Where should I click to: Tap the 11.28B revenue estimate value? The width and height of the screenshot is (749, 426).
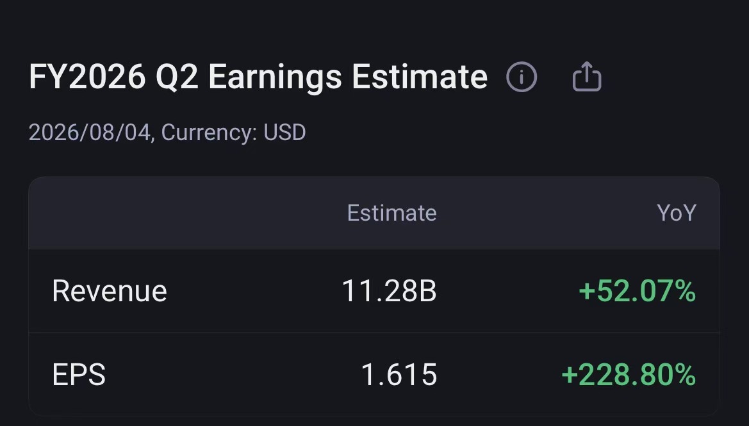(390, 291)
